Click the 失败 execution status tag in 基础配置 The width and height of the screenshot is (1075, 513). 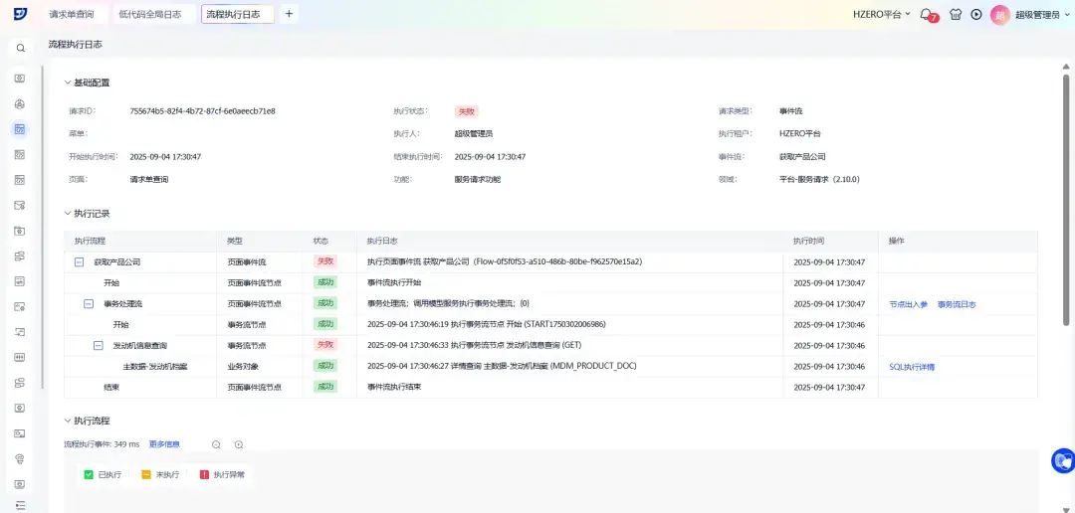tap(466, 111)
